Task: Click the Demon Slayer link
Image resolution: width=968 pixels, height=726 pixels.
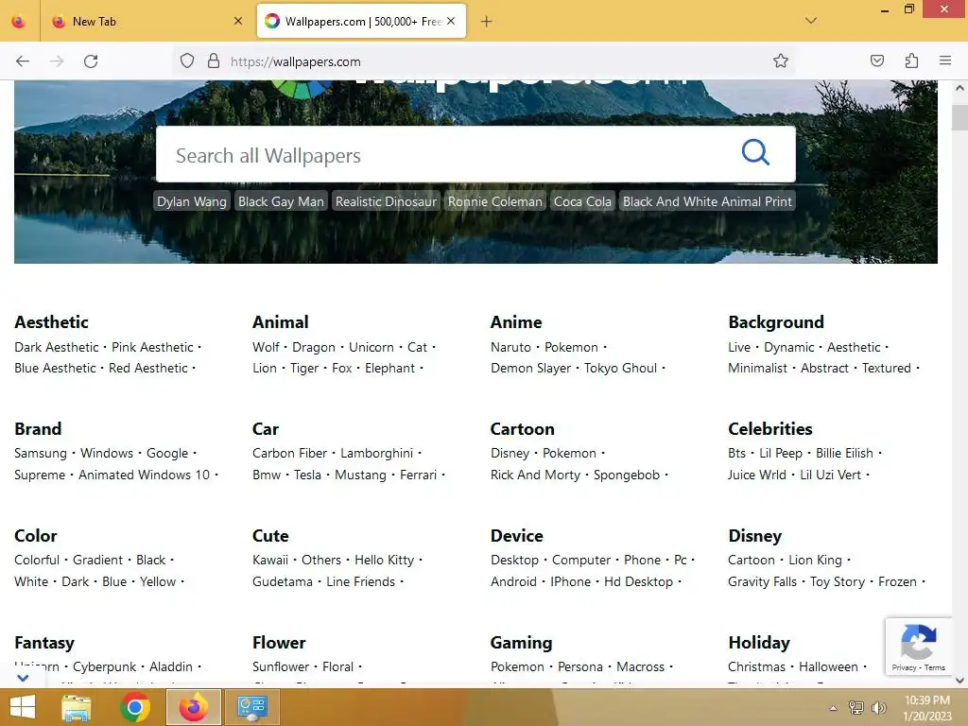Action: [x=531, y=368]
